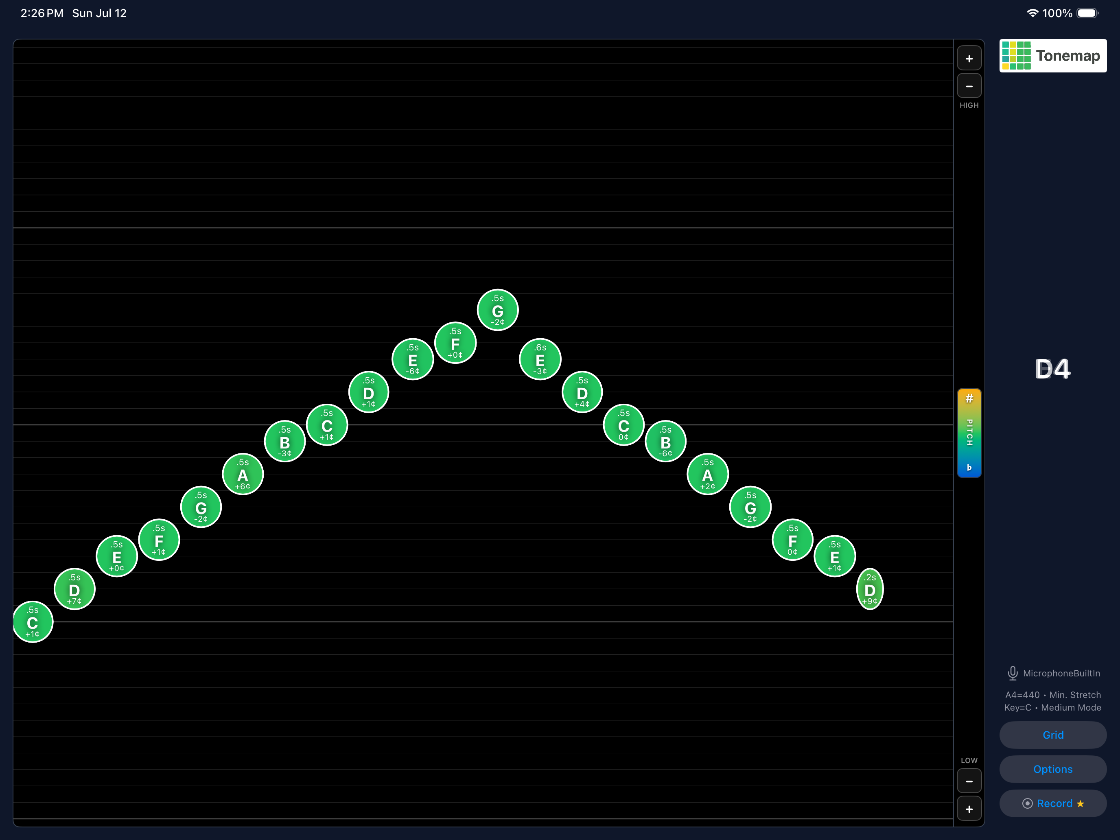This screenshot has width=1120, height=840.
Task: Select the D +4¢ note bubble
Action: click(x=582, y=392)
